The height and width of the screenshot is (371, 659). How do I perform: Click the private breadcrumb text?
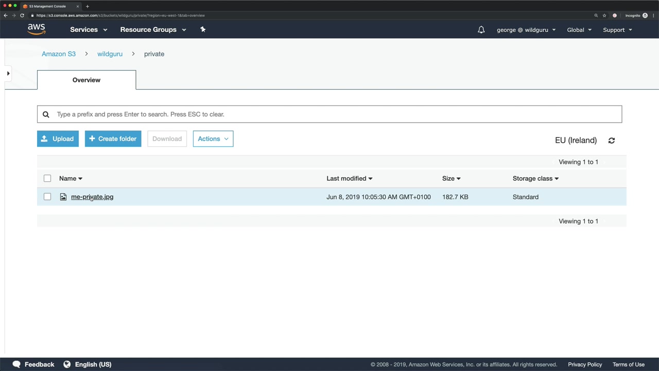154,54
